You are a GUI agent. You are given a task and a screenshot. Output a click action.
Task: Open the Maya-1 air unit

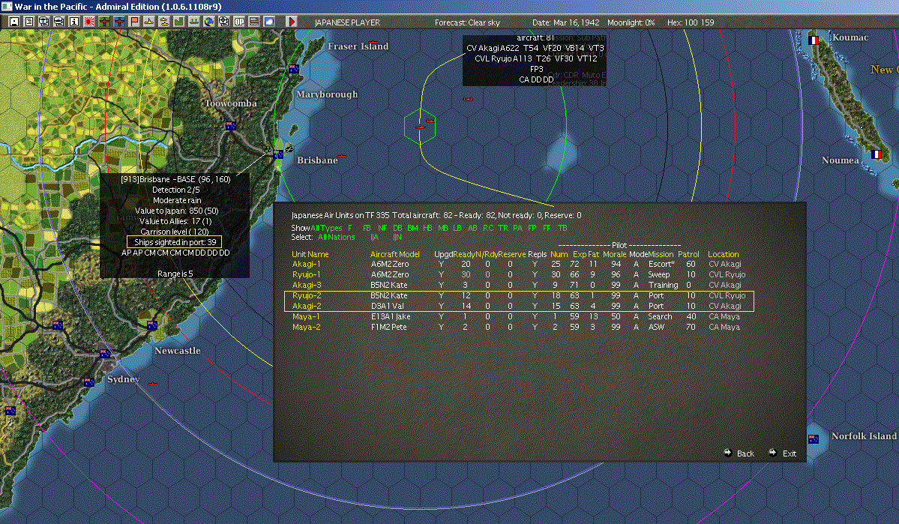(306, 316)
